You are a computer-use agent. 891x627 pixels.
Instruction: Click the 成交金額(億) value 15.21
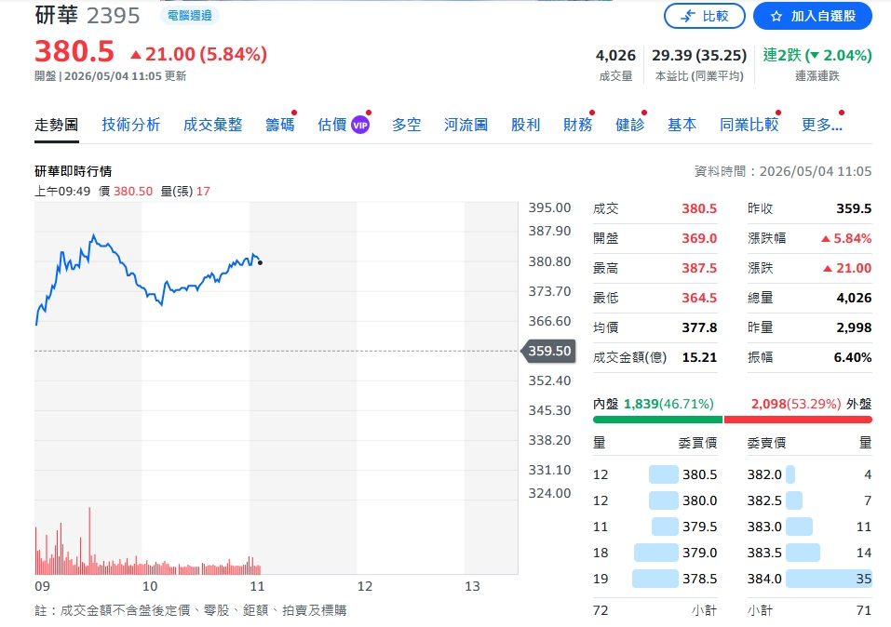(699, 357)
